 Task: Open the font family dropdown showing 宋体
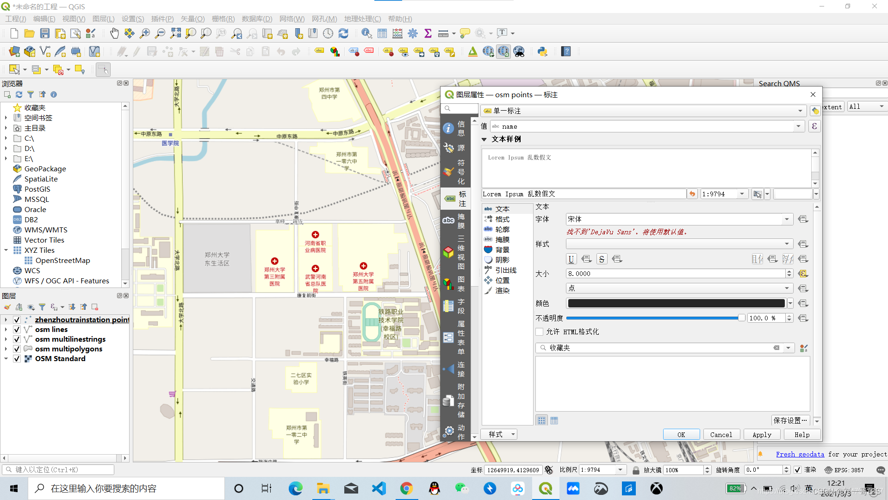[x=786, y=219]
